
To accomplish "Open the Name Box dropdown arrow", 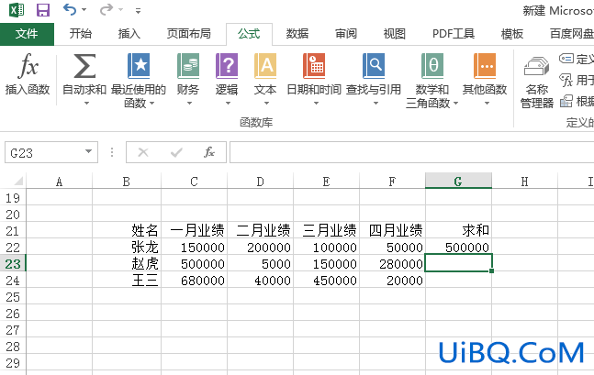I will 89,151.
